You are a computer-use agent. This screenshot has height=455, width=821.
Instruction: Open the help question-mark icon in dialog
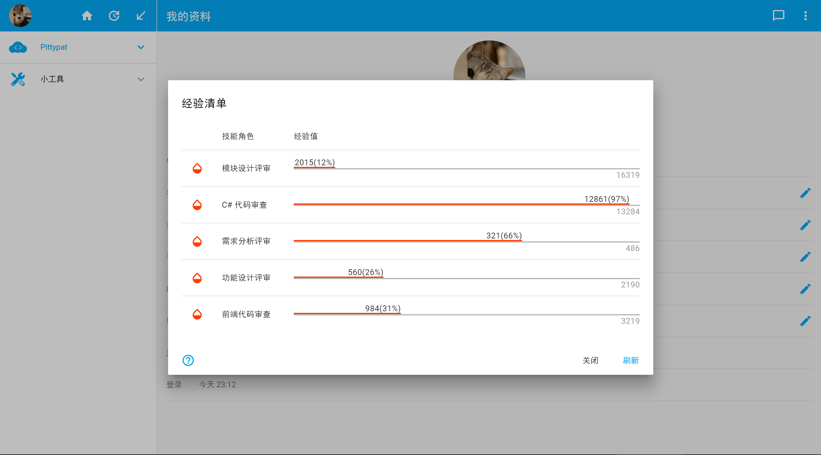click(x=188, y=360)
